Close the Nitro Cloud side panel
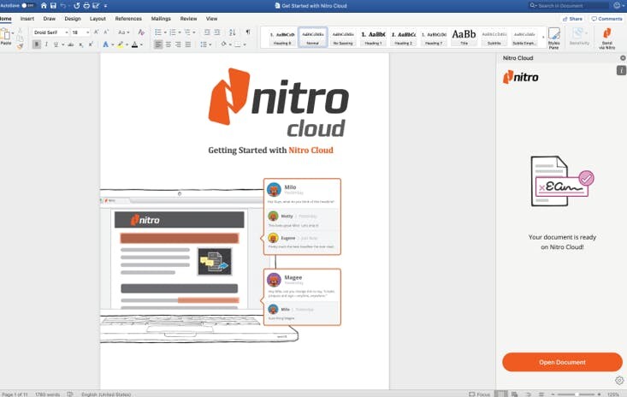627x397 pixels. [623, 58]
